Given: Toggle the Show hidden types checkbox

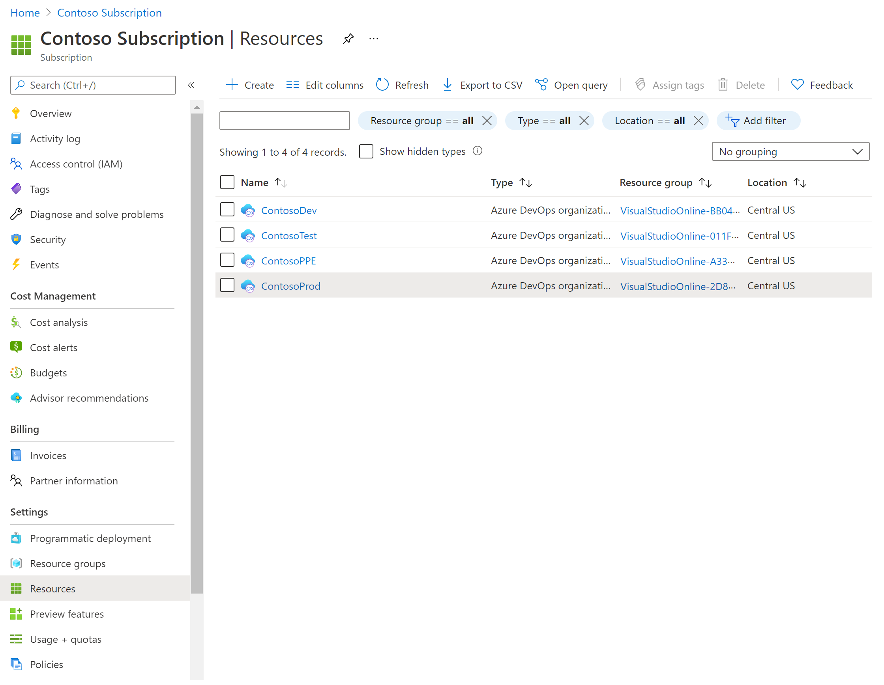Looking at the screenshot, I should tap(367, 151).
